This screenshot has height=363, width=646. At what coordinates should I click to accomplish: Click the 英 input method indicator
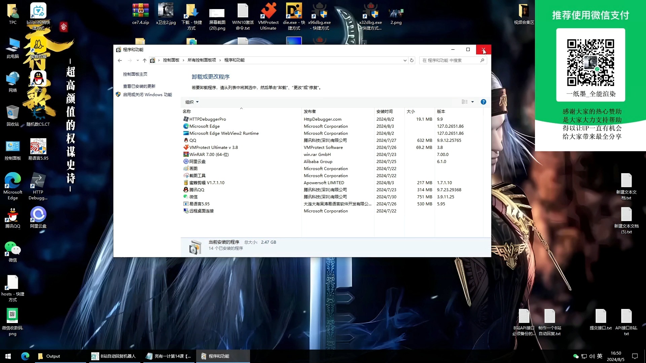(x=600, y=356)
